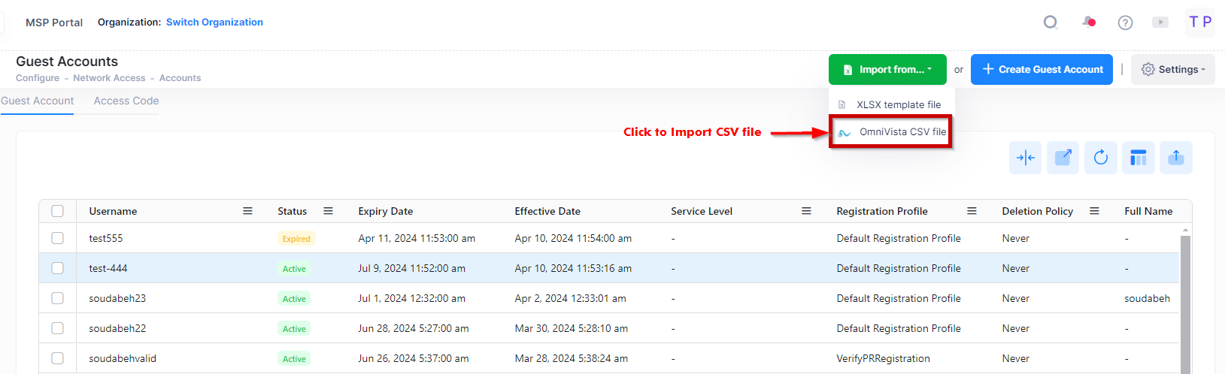Click the table vertical scrollbar
Viewport: 1225px width, 374px height.
[x=1185, y=300]
